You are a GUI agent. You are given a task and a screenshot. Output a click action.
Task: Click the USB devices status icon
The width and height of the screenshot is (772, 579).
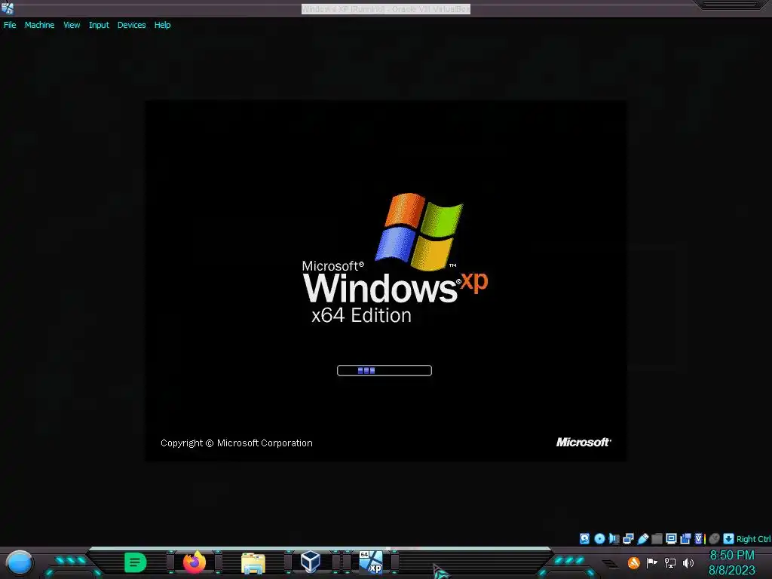pyautogui.click(x=642, y=538)
